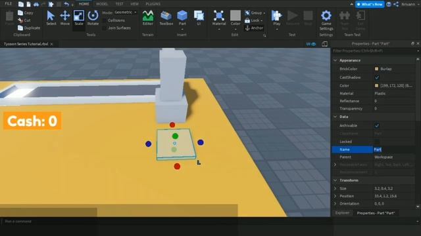Toggle the Archivable checkbox
The height and width of the screenshot is (236, 421).
(x=377, y=125)
